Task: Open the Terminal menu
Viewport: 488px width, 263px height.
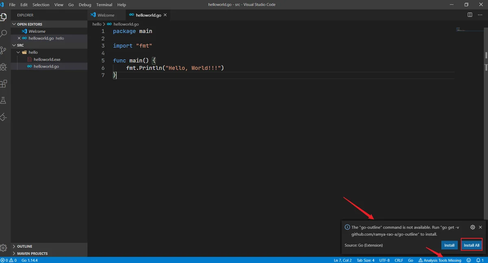Action: [x=105, y=4]
